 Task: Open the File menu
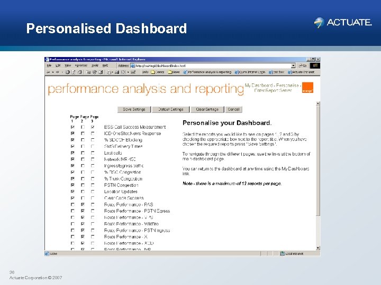(49, 65)
